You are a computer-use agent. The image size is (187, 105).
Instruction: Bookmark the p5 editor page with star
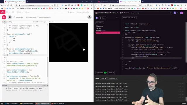coord(57,5)
